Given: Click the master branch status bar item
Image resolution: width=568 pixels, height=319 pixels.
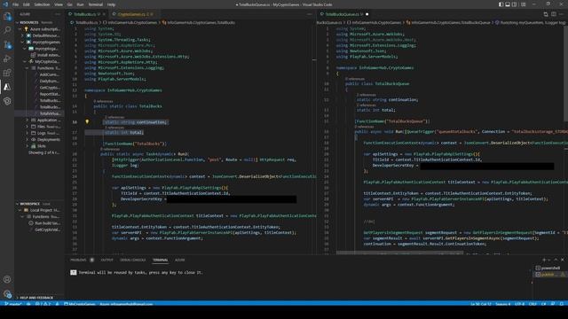Looking at the screenshot, I should pyautogui.click(x=13, y=304).
